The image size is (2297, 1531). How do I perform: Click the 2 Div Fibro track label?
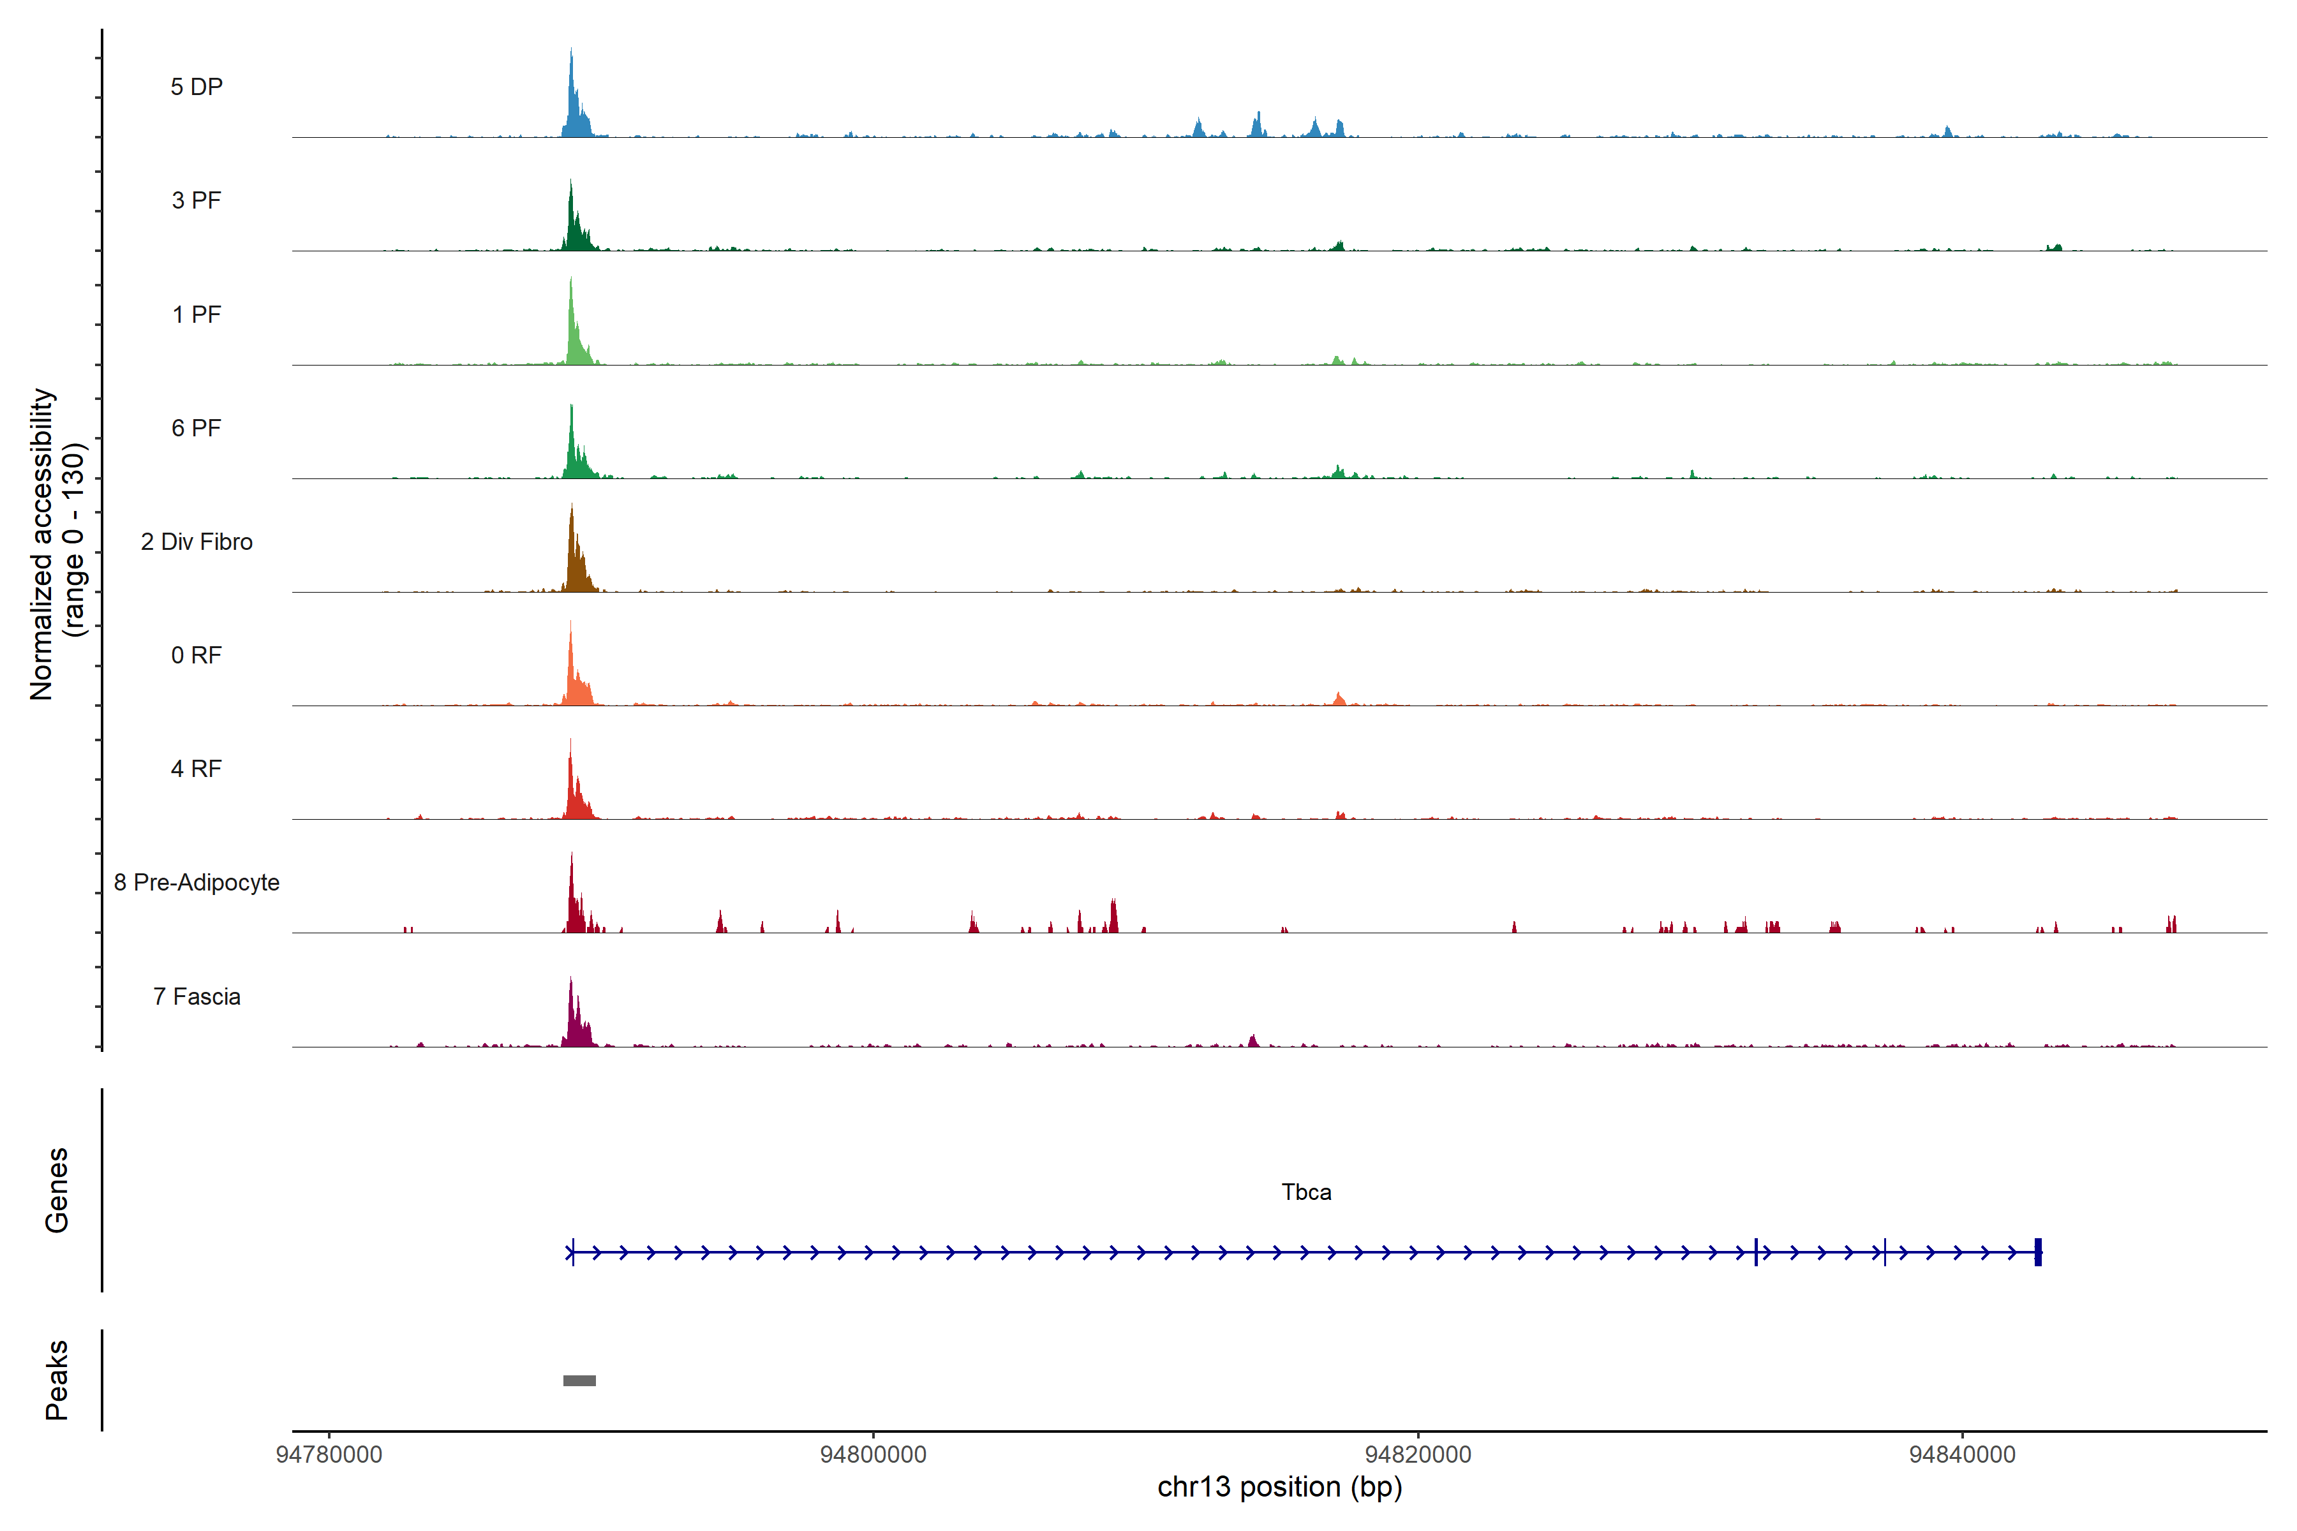click(x=197, y=542)
